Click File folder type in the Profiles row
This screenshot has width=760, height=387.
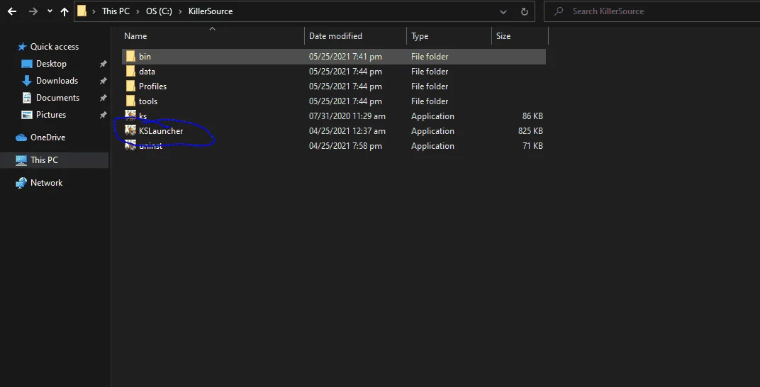[x=430, y=86]
